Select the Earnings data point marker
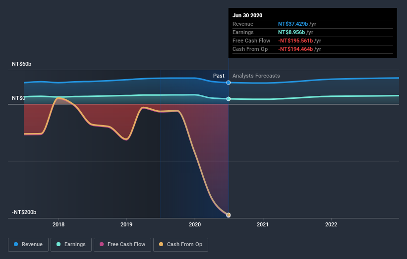Viewport: 407px width, 259px height. click(229, 99)
